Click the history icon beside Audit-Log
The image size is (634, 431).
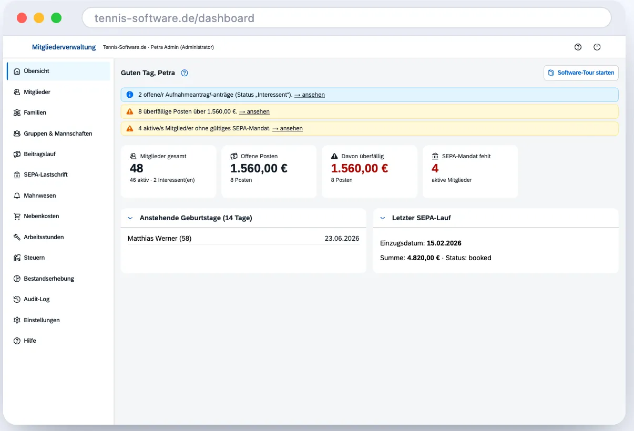pos(17,299)
